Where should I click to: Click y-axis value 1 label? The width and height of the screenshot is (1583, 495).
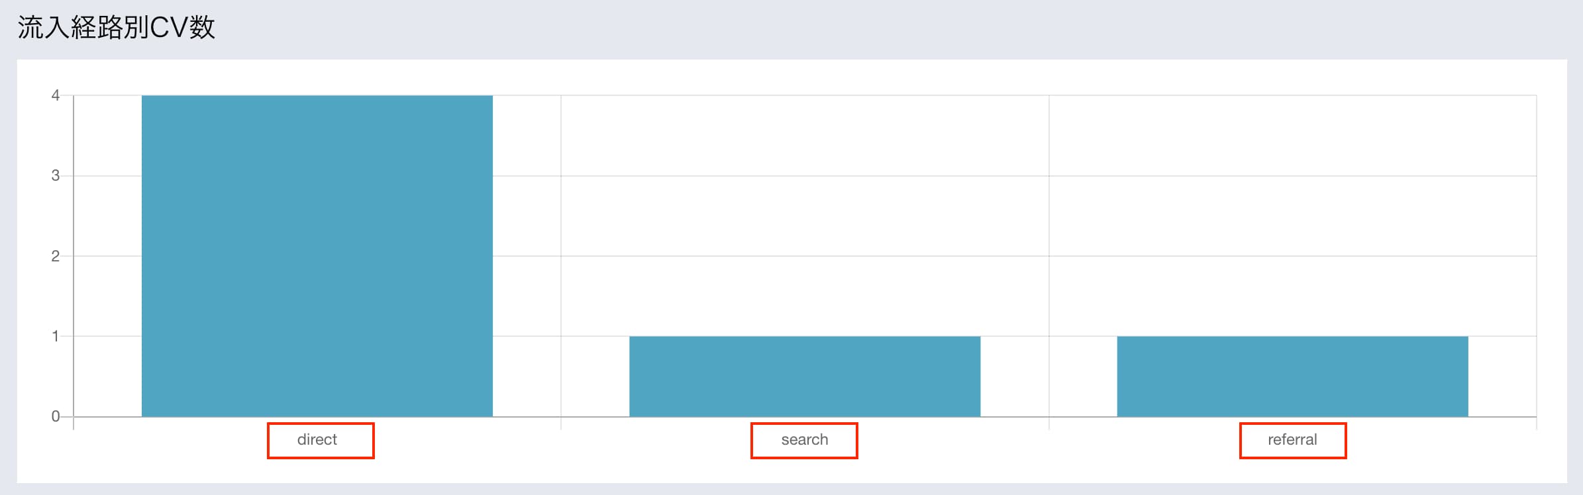coord(56,336)
